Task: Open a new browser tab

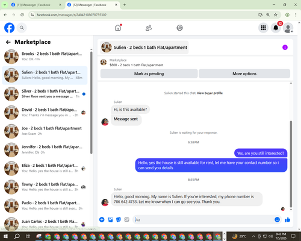Action: coord(125,5)
